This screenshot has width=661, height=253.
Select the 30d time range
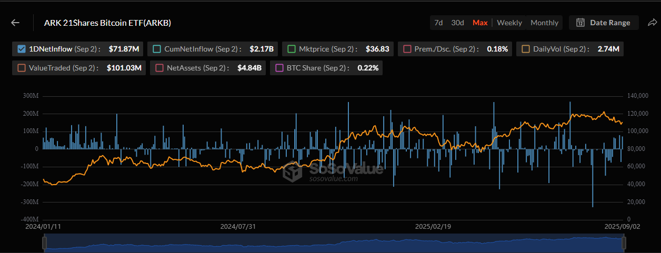(458, 23)
